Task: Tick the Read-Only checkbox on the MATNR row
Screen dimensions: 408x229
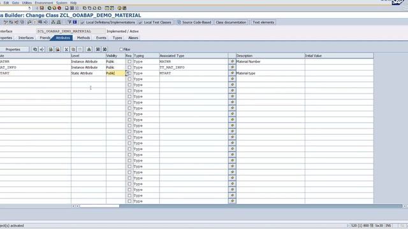Action: click(x=129, y=62)
